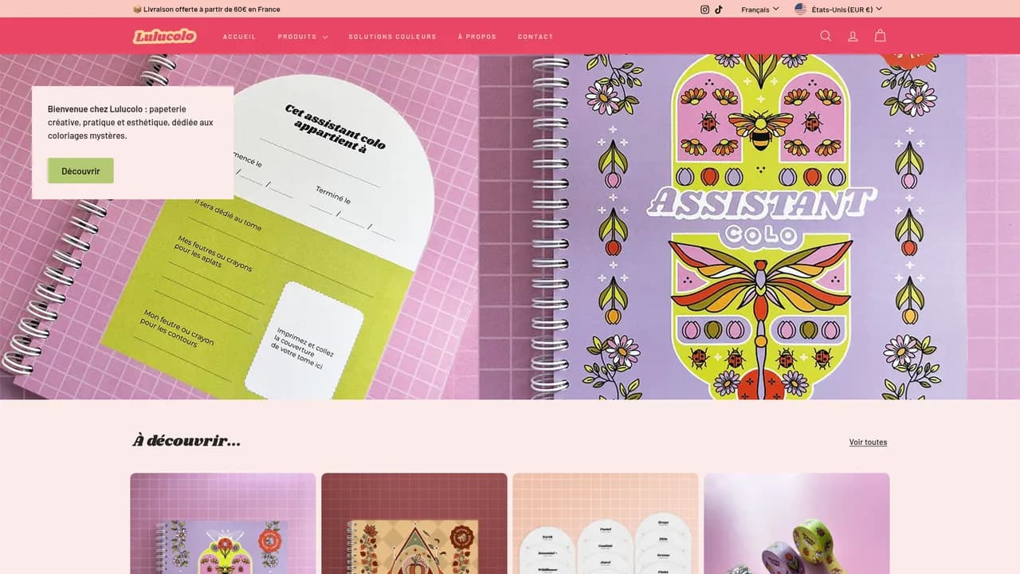1020x574 pixels.
Task: Open the Contact menu item
Action: click(x=535, y=37)
